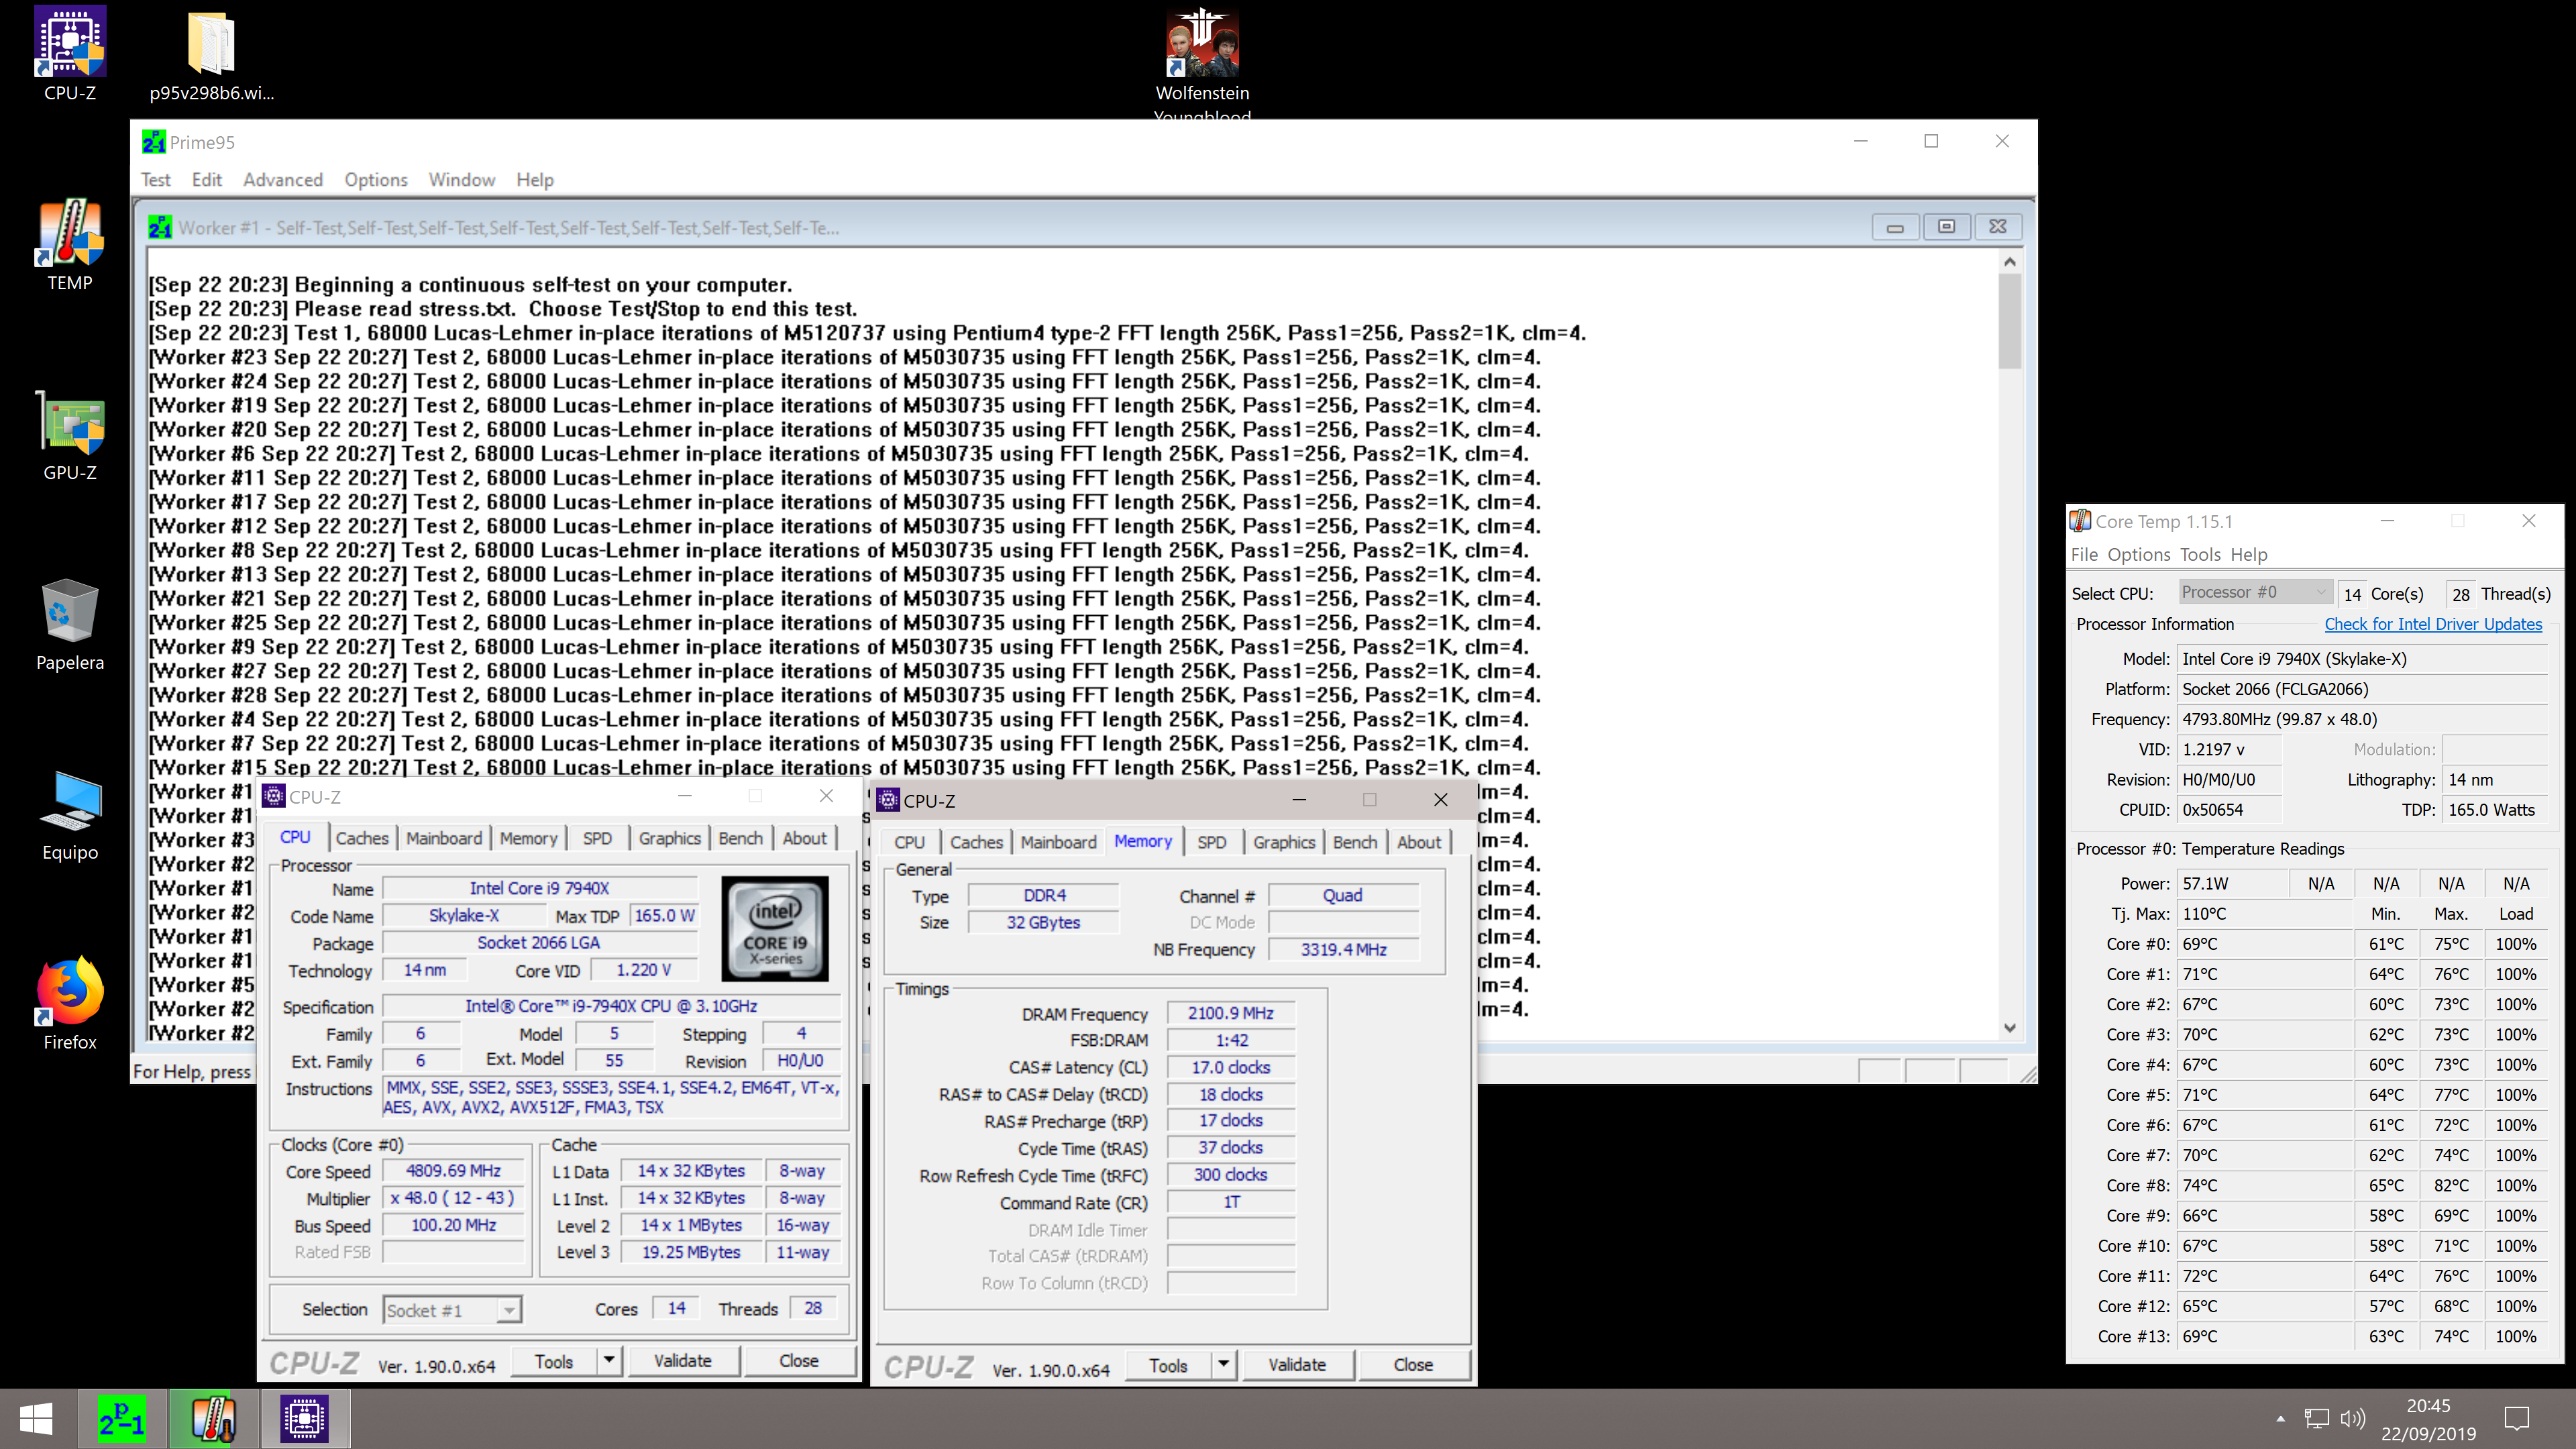Viewport: 2576px width, 1449px height.
Task: Launch Wolfenstein Youngblood desktop shortcut
Action: click(1202, 62)
